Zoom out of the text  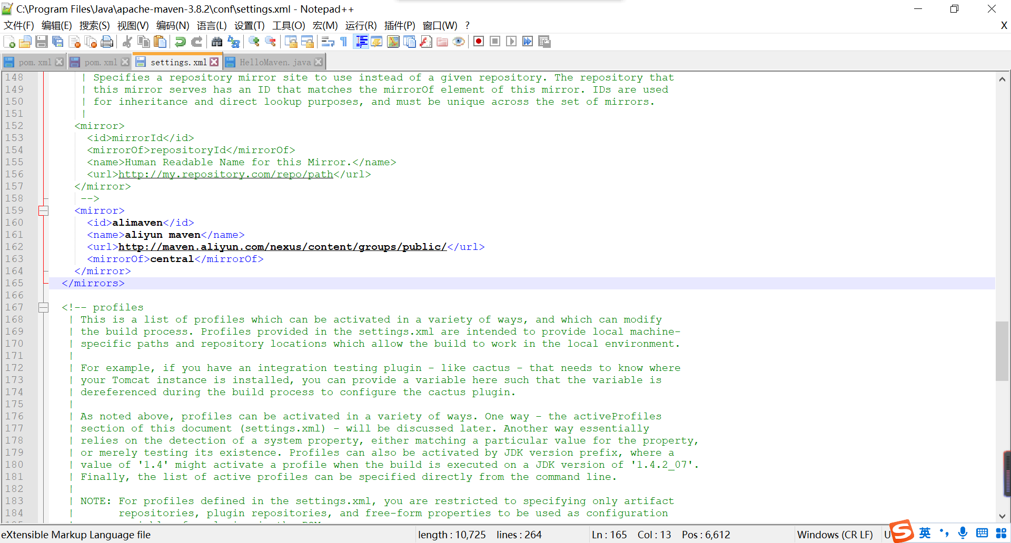tap(271, 42)
